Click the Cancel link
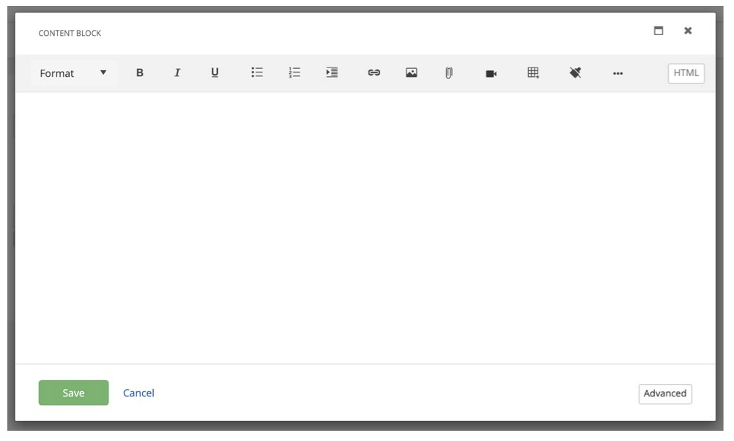 coord(138,393)
